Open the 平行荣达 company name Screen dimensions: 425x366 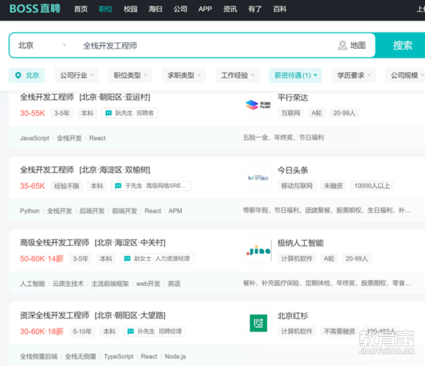click(x=293, y=97)
